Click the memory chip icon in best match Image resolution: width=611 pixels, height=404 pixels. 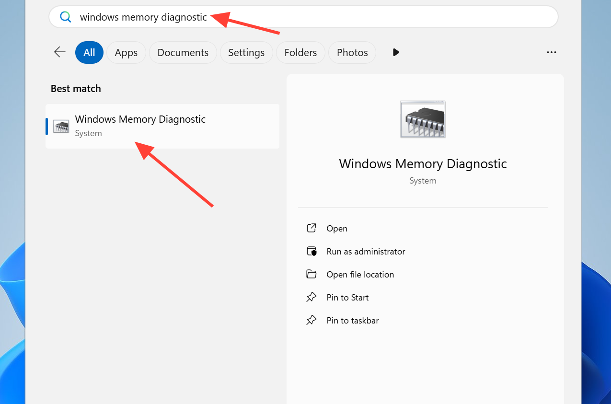click(x=61, y=127)
